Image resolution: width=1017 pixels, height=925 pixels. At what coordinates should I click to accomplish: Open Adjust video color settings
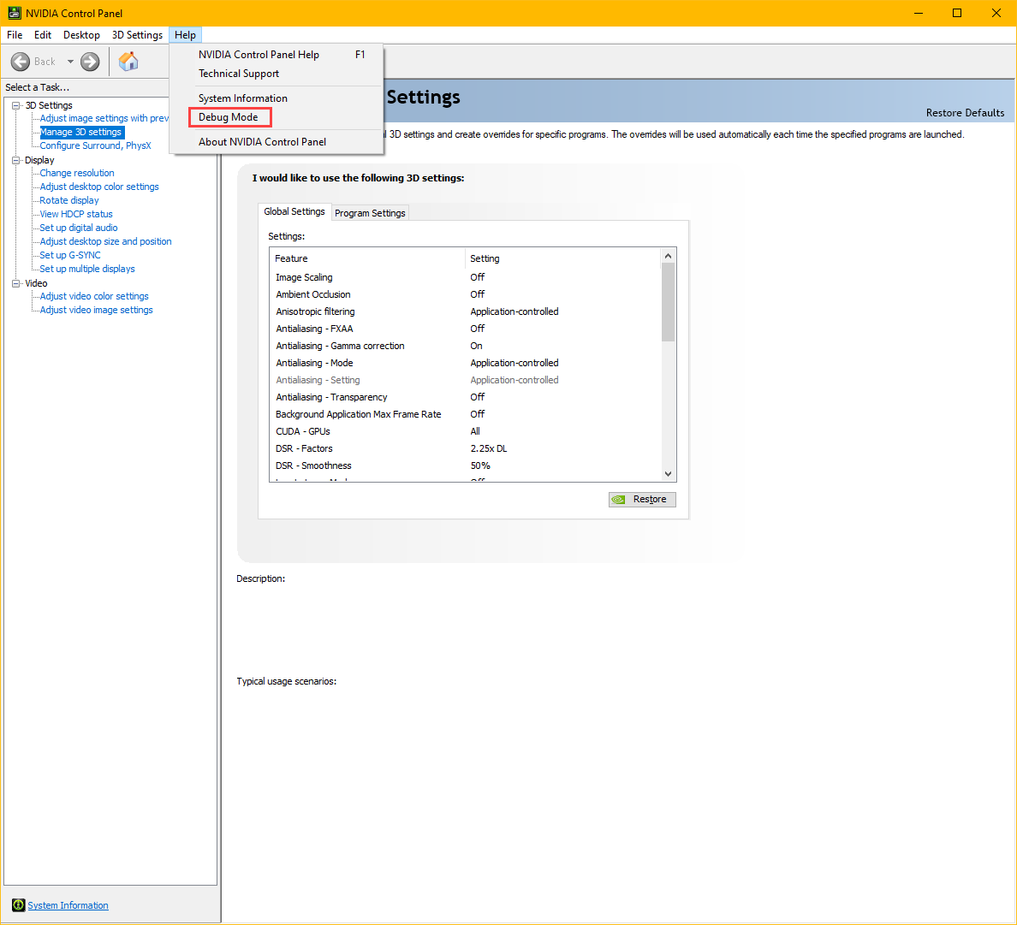coord(94,296)
